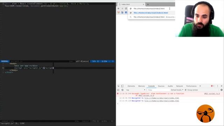Choose the highlighted index2.html URL suggestion
The height and width of the screenshot is (126, 224).
152,13
